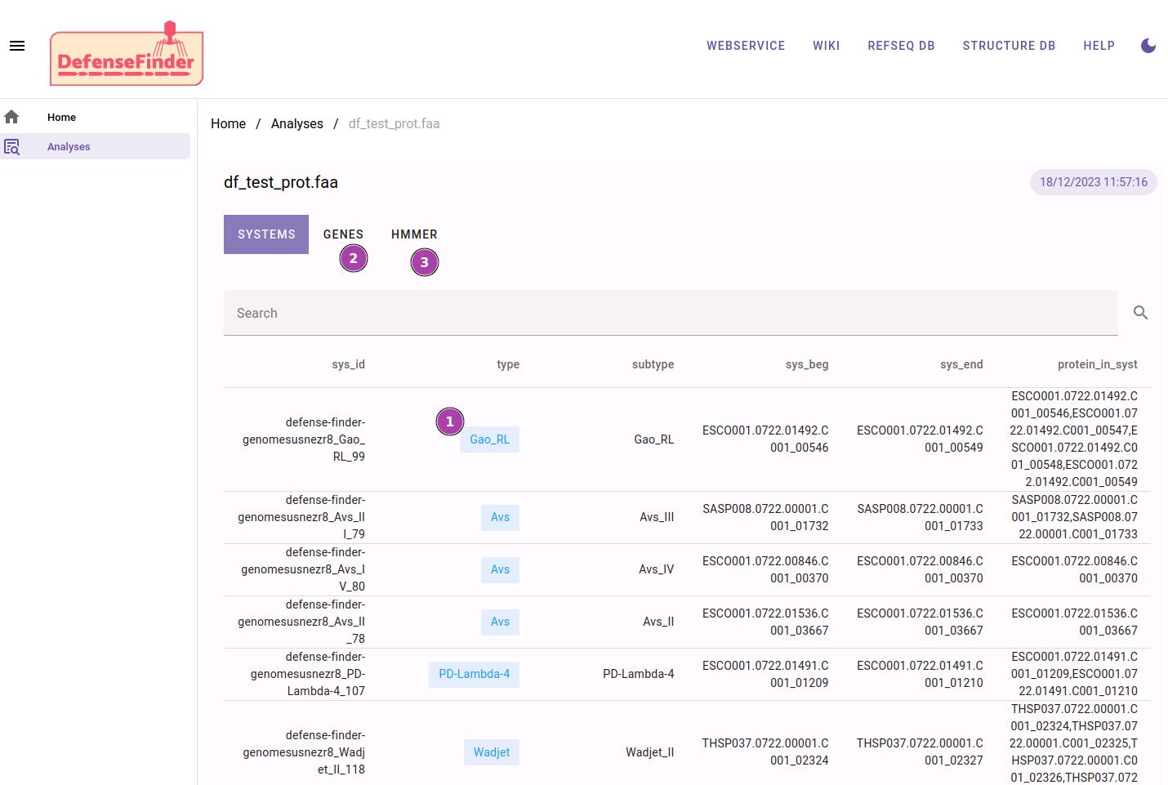Open the Wiki link

pyautogui.click(x=827, y=46)
